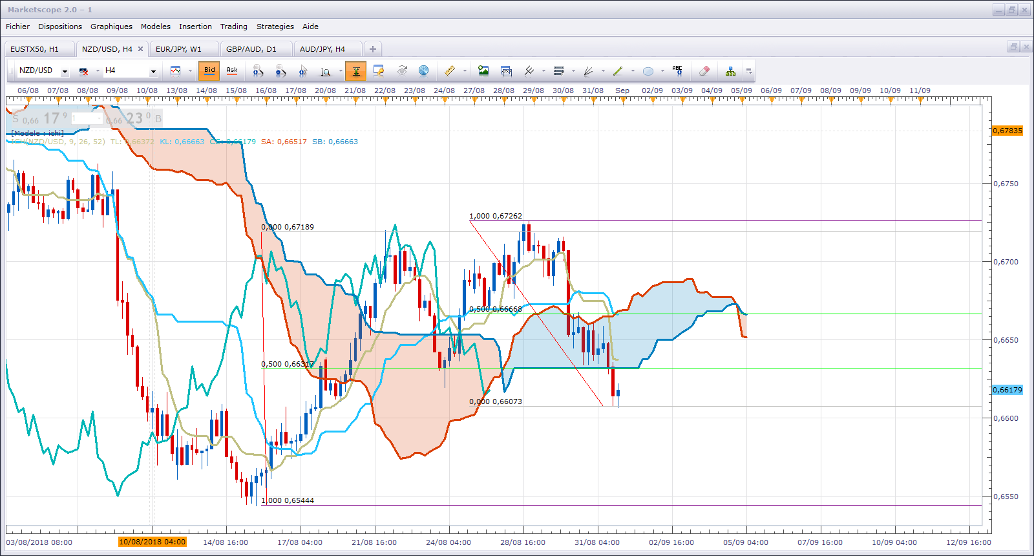
Task: Open the Modeles menu
Action: [156, 27]
